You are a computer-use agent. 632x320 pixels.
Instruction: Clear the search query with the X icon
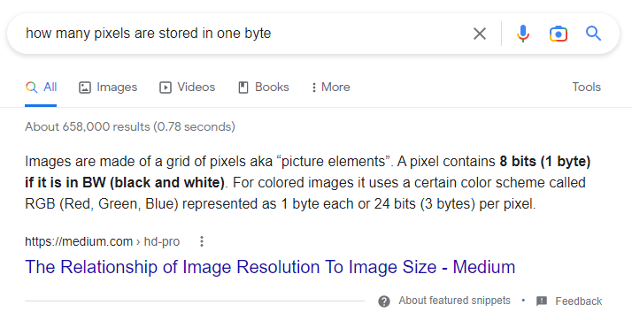click(480, 34)
